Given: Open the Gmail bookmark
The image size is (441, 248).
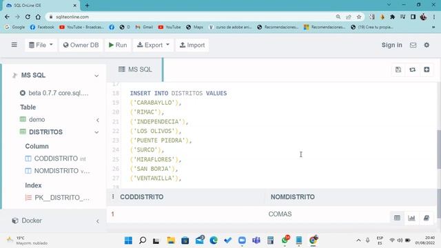Looking at the screenshot, I should point(144,27).
